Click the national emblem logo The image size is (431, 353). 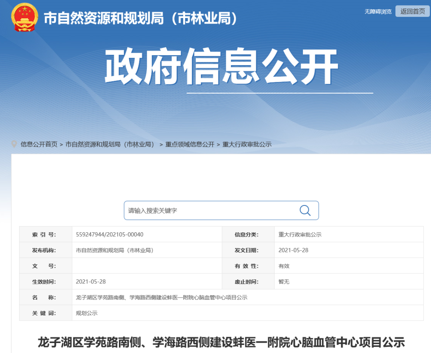click(x=24, y=17)
